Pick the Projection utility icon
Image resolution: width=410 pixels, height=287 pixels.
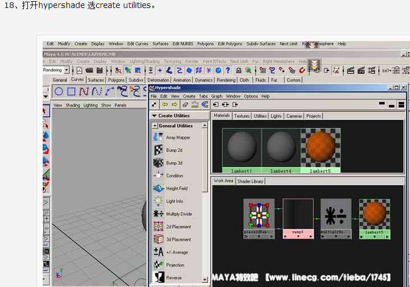[x=158, y=265]
